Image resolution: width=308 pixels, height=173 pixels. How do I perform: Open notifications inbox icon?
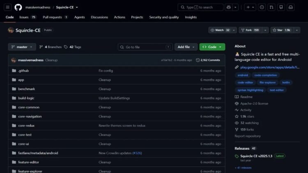point(291,7)
